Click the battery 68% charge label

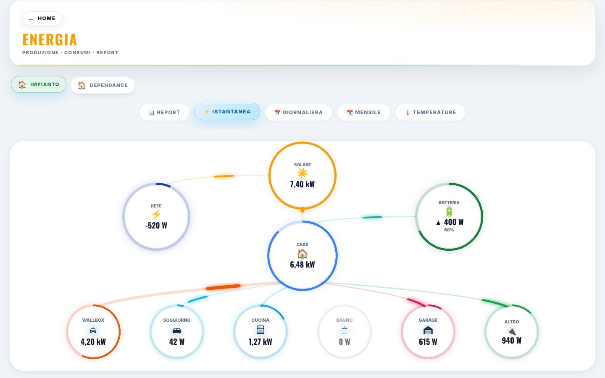[449, 230]
